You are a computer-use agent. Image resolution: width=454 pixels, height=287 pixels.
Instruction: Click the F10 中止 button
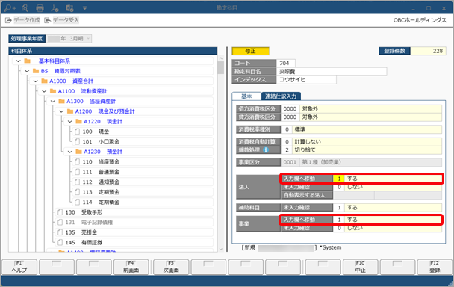(360, 267)
